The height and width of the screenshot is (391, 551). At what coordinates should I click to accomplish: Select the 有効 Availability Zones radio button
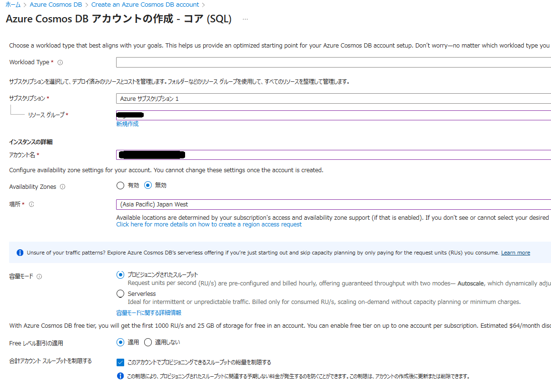coord(120,186)
